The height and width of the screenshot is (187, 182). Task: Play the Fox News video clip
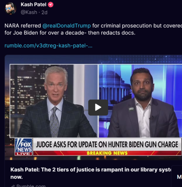tap(98, 107)
